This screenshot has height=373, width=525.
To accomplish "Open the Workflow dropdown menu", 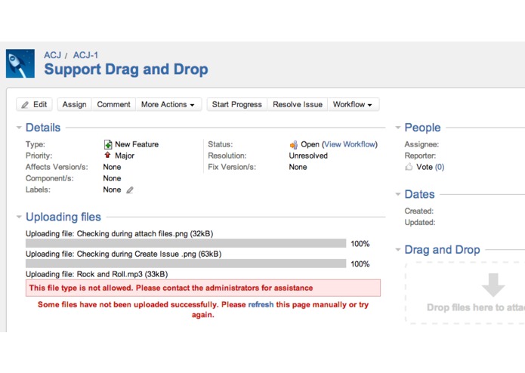I will click(x=353, y=104).
